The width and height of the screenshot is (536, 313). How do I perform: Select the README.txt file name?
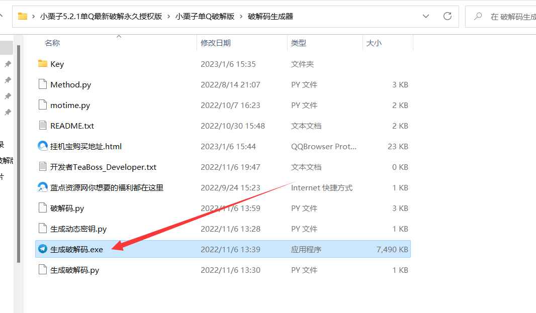click(x=72, y=126)
